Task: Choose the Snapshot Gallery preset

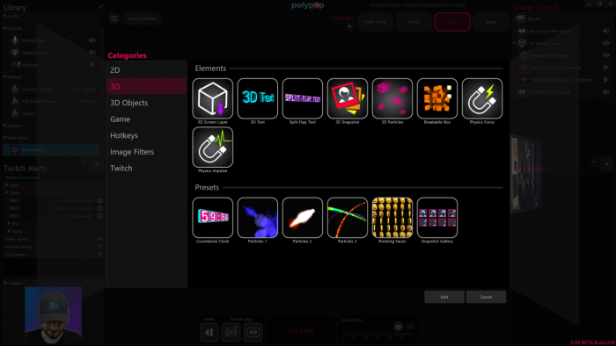Action: pyautogui.click(x=436, y=218)
